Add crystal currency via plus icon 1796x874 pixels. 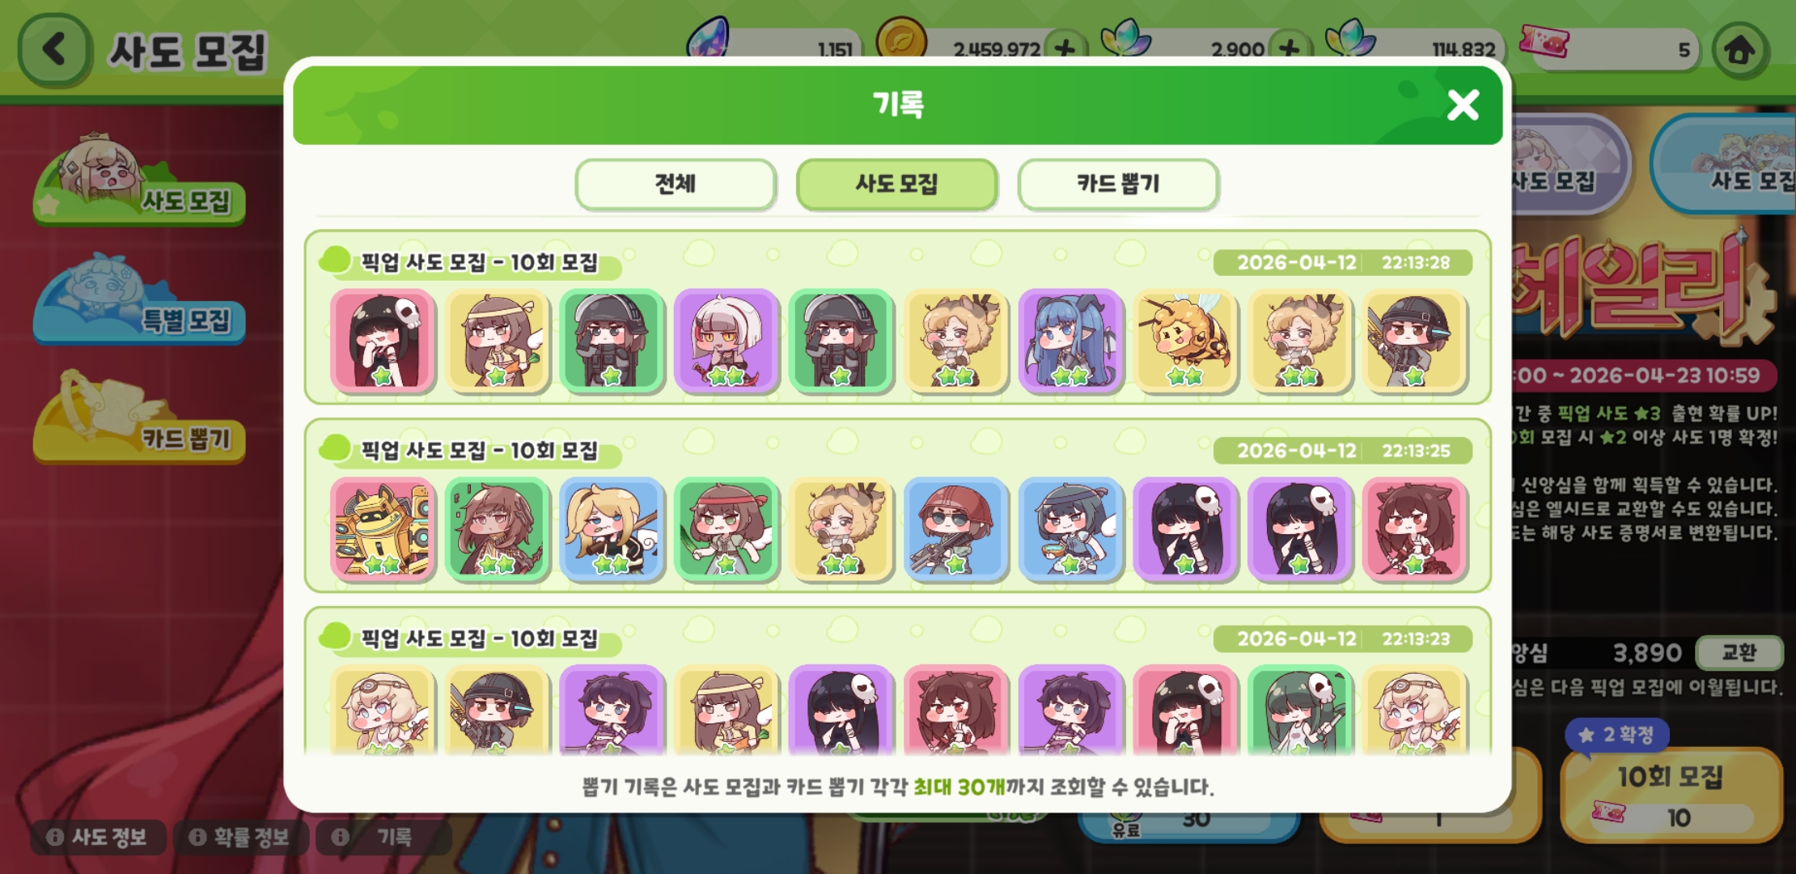(x=1289, y=49)
